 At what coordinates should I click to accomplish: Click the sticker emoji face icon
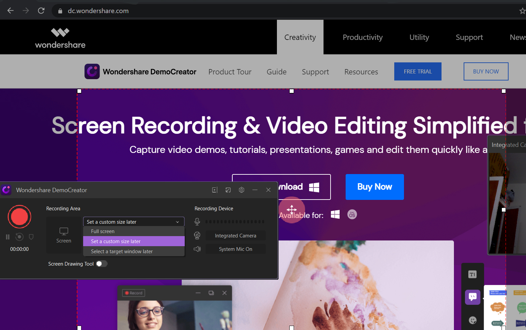pyautogui.click(x=473, y=320)
